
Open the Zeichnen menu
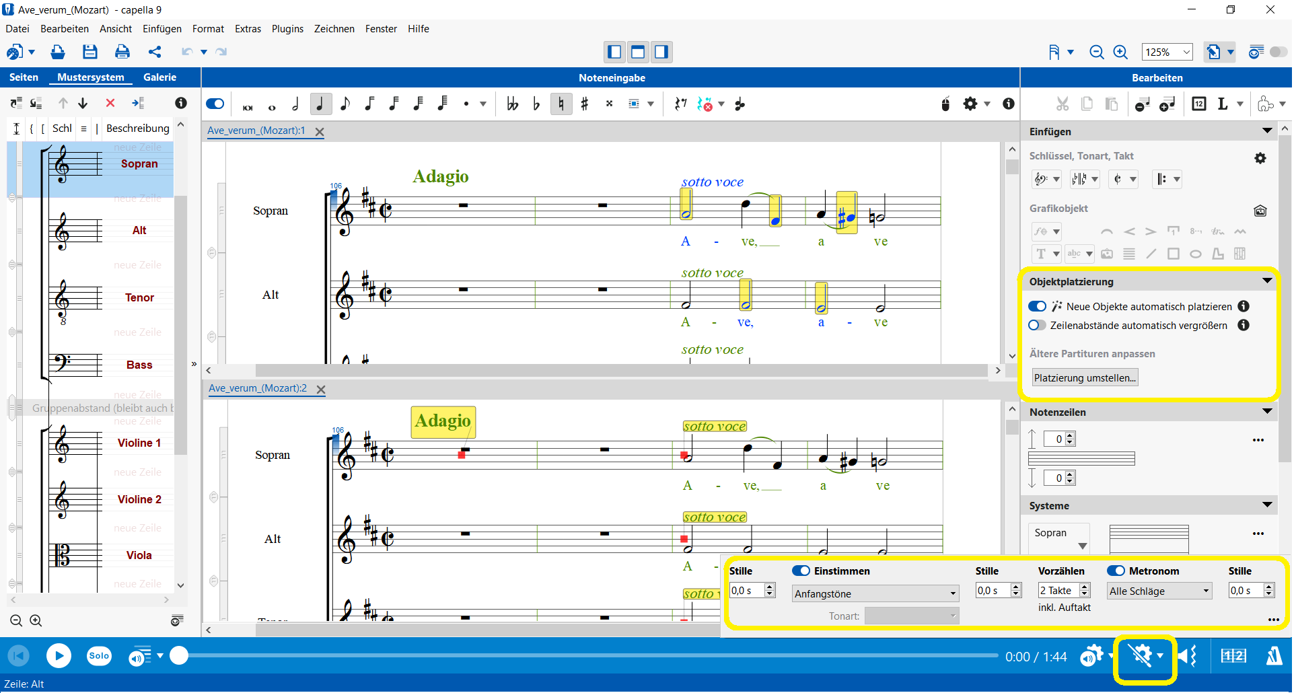click(334, 29)
